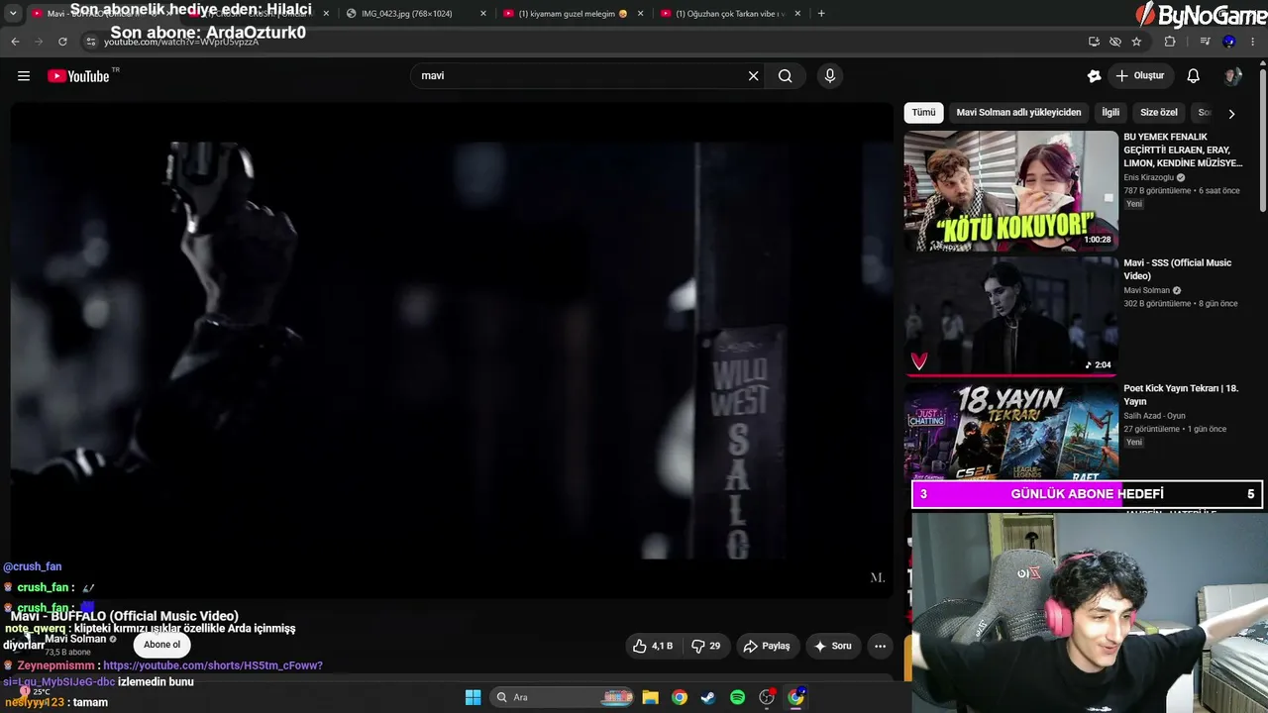
Task: Run the search with the magnifier button
Action: click(785, 76)
